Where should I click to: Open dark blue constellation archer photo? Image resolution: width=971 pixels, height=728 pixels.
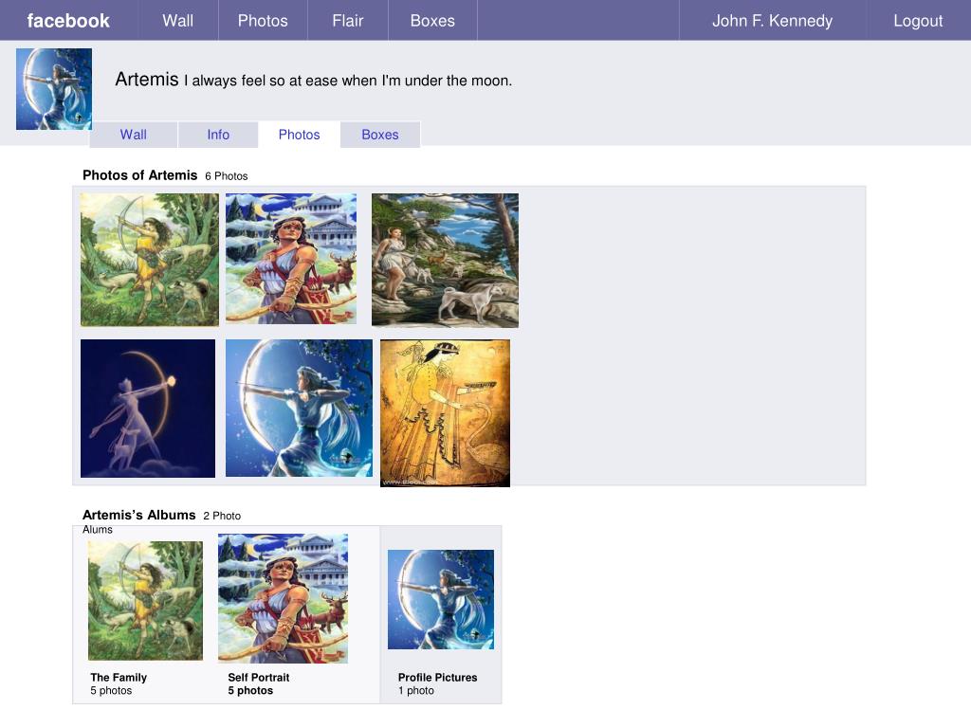148,408
